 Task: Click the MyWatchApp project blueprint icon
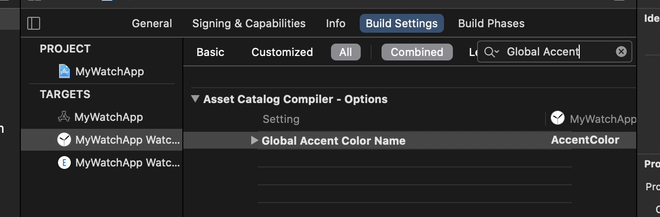click(64, 71)
